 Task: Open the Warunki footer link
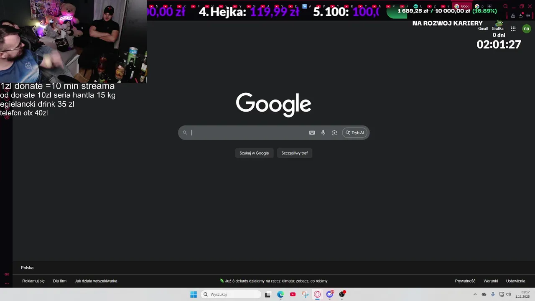click(491, 281)
